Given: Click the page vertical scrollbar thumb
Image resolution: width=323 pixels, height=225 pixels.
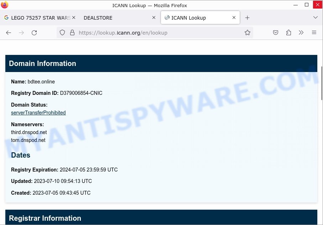Looking at the screenshot, I should click(321, 83).
